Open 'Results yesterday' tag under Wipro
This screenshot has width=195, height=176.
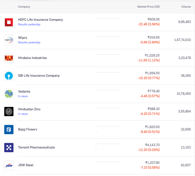pyautogui.click(x=29, y=42)
